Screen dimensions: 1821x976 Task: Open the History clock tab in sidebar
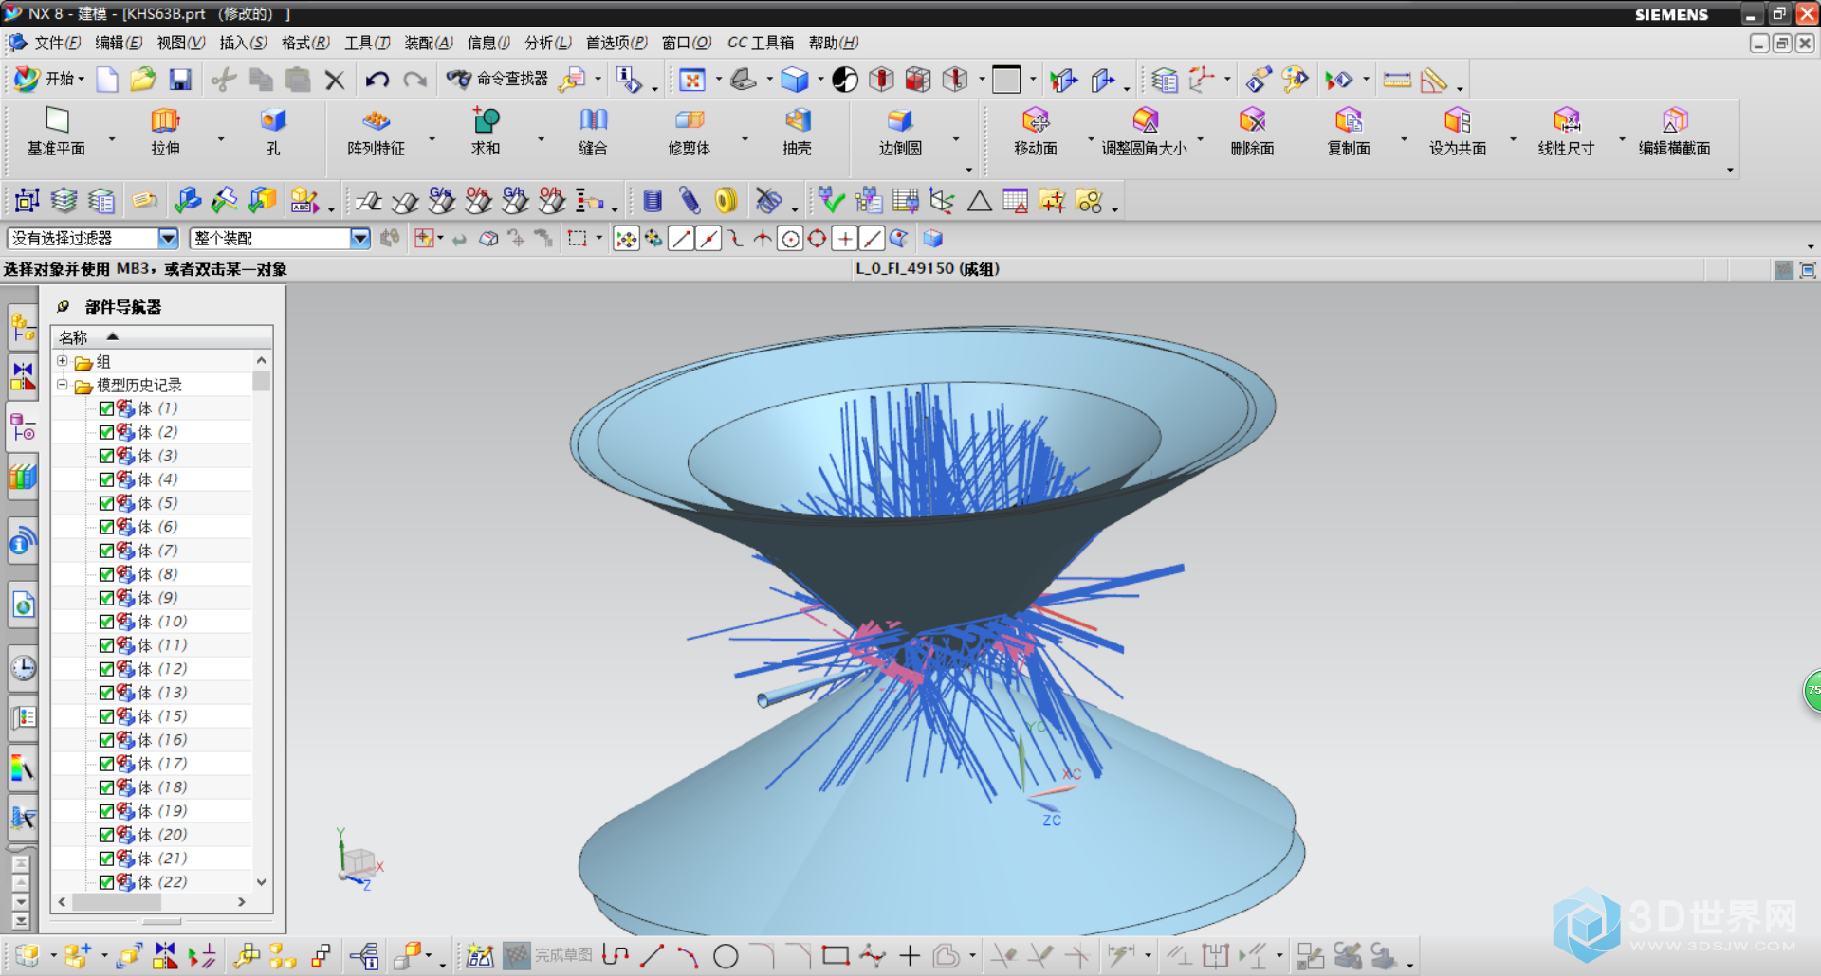[x=23, y=668]
